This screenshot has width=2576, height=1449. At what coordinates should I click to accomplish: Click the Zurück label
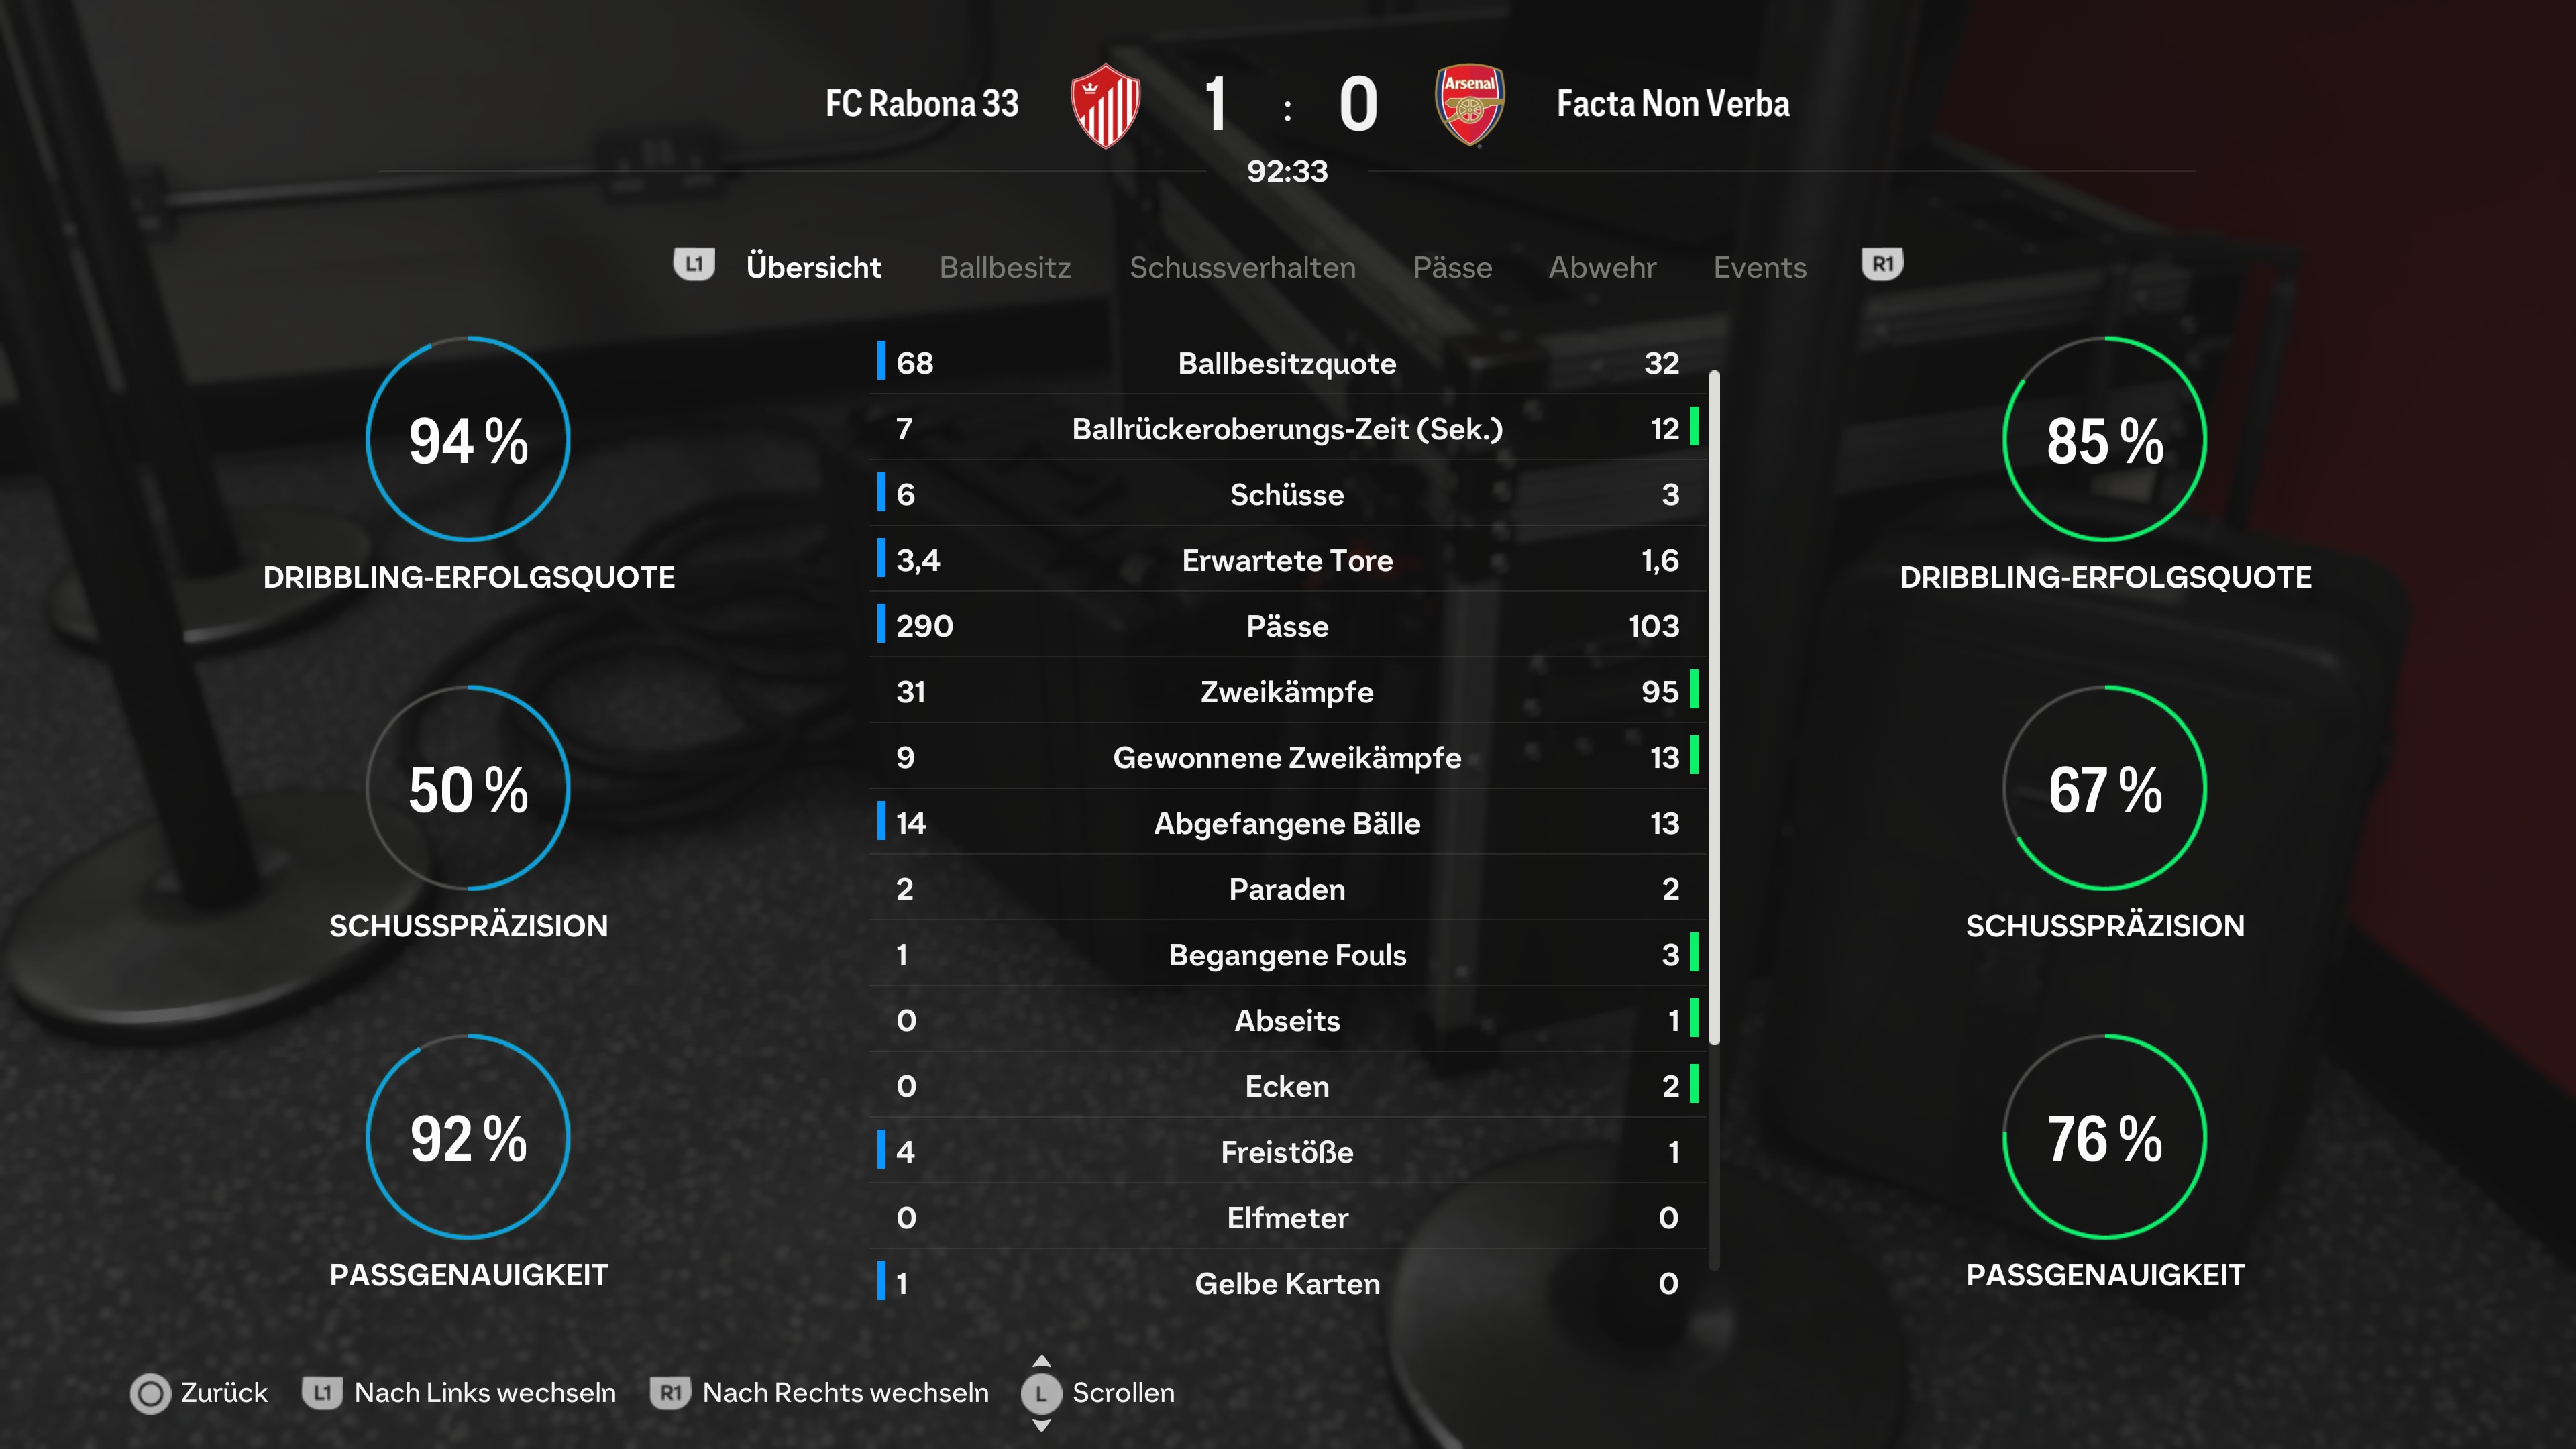pyautogui.click(x=224, y=1393)
